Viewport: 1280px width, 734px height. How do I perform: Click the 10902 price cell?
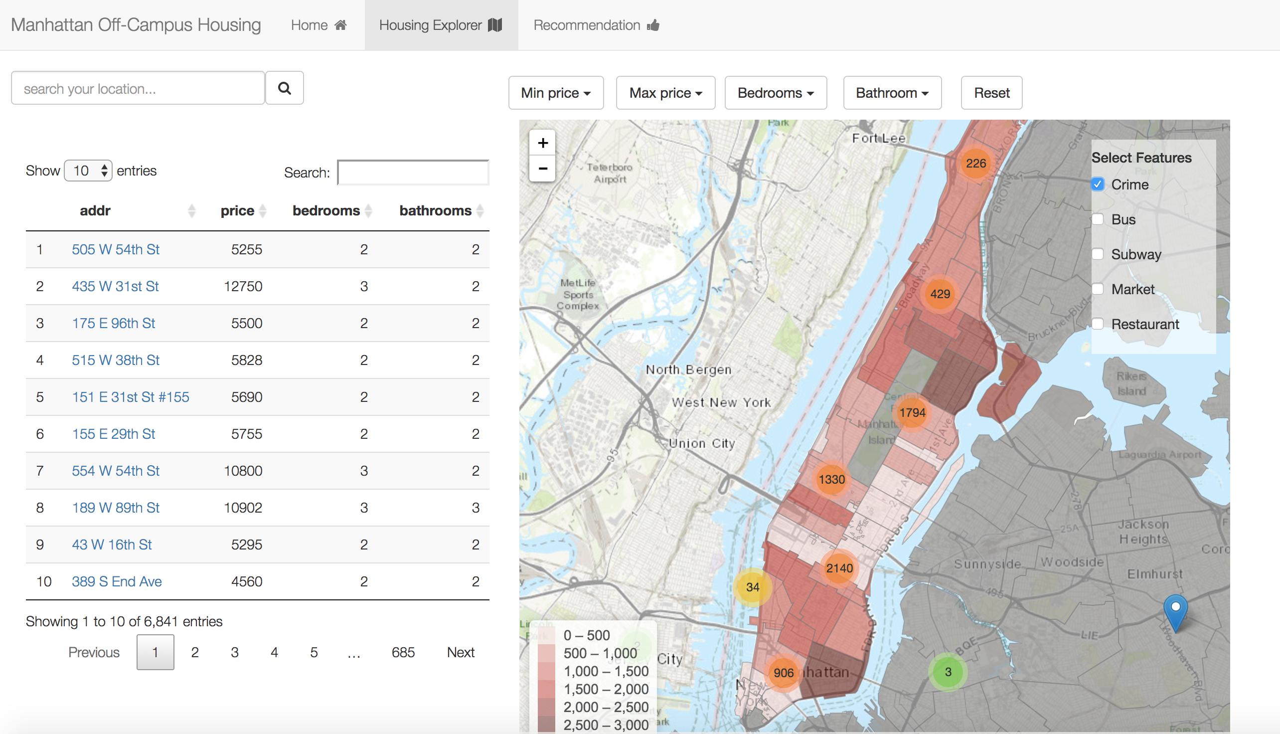(243, 508)
